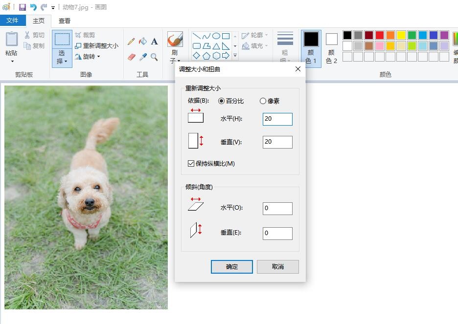Click the Undo arrow icon
Screen dimensions: 458x324
point(33,7)
